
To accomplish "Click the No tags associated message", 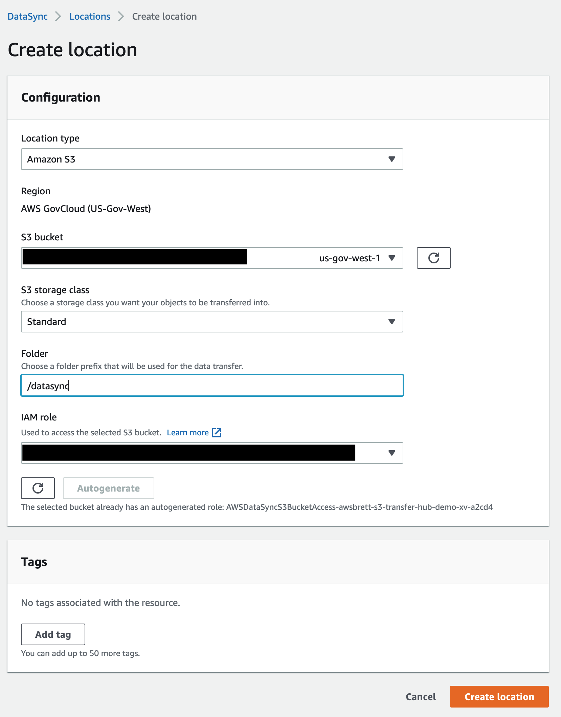I will click(100, 603).
